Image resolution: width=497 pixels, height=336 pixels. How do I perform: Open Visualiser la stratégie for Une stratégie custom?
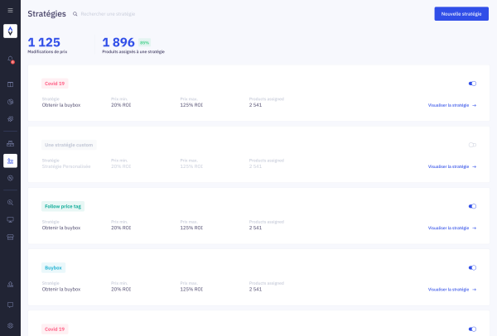pos(452,166)
